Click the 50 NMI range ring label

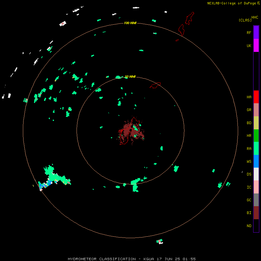tap(130, 77)
